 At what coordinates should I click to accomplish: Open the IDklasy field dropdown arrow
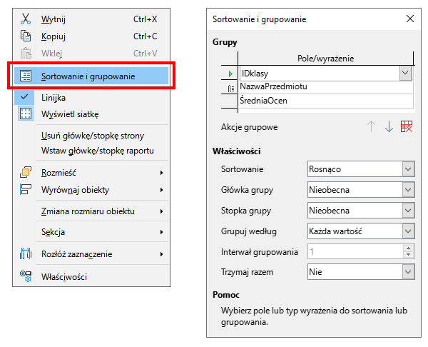point(406,74)
